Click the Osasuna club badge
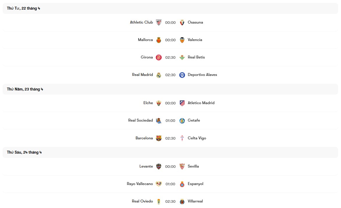 [x=182, y=22]
